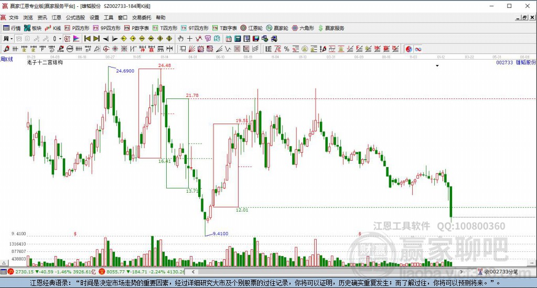Screen dimensions: 537x288
Task: Click the 21.78 resistance level label
Action: pyautogui.click(x=192, y=95)
